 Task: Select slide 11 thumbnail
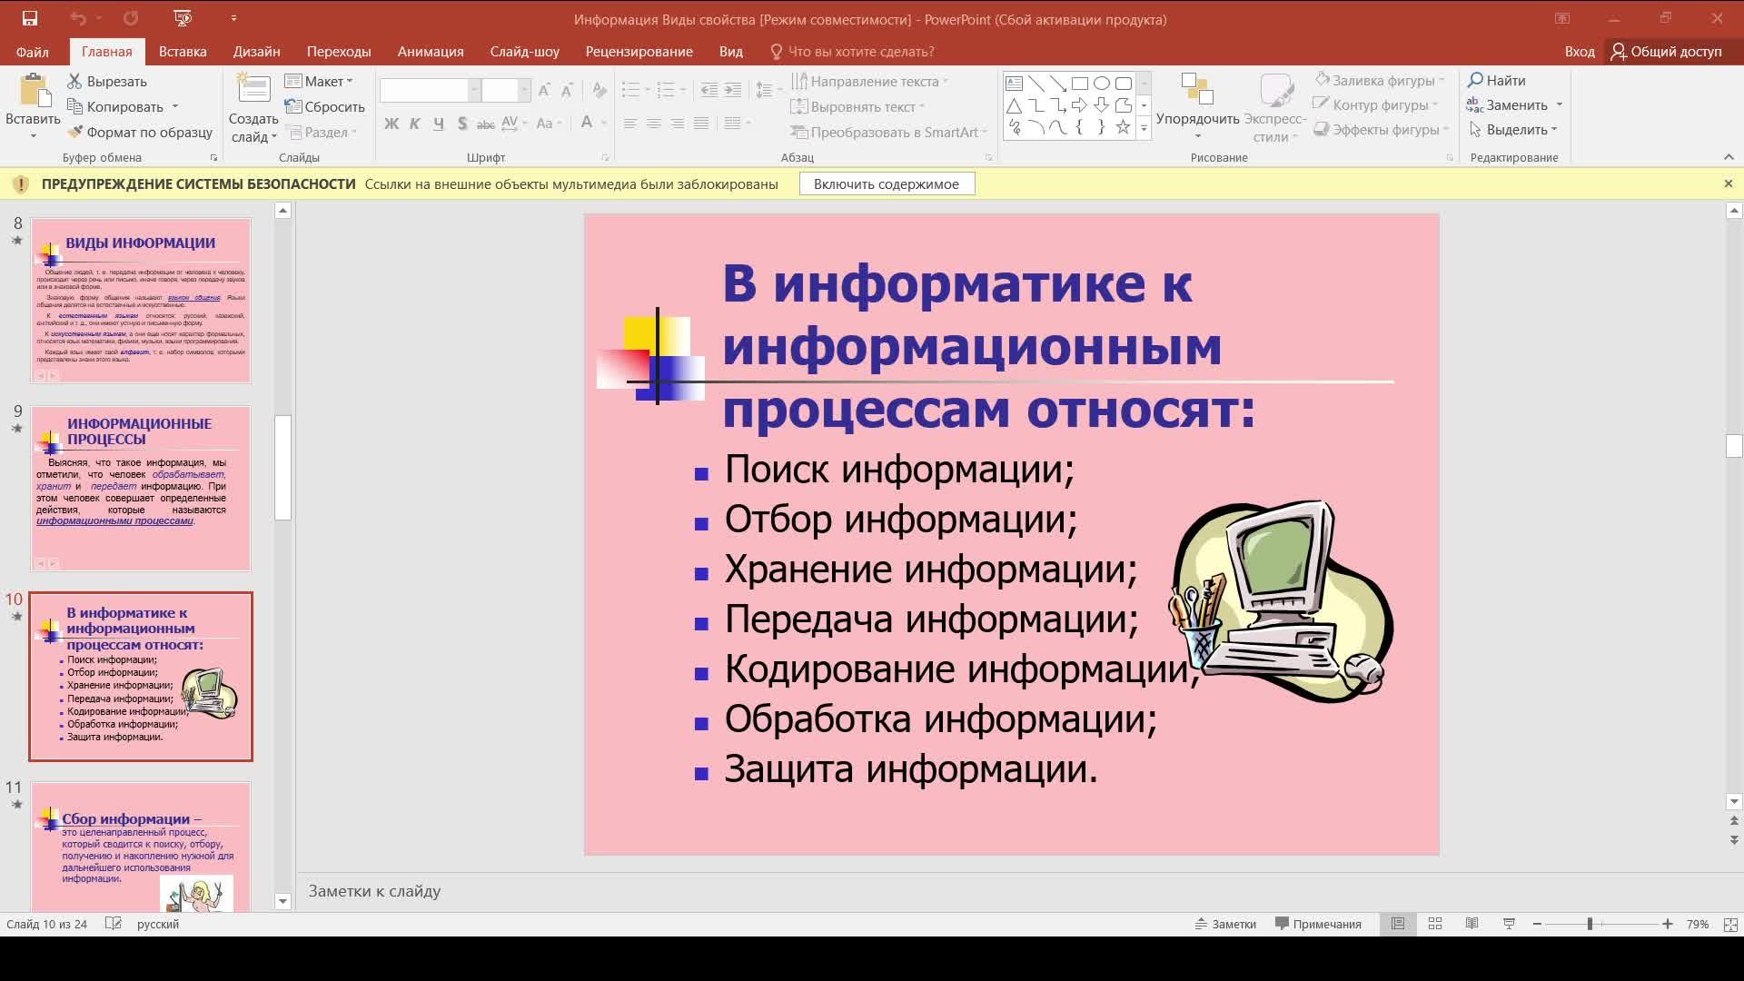click(x=141, y=849)
